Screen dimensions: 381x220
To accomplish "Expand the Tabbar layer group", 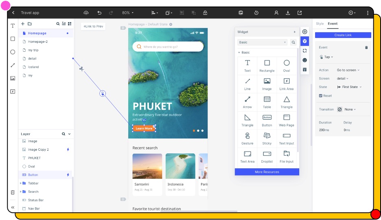I will 21,183.
